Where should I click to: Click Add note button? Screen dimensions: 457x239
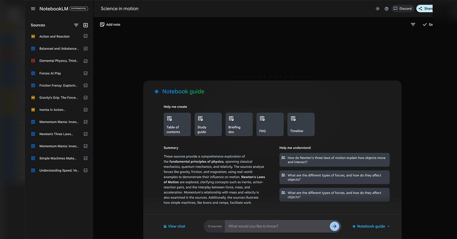coord(110,25)
